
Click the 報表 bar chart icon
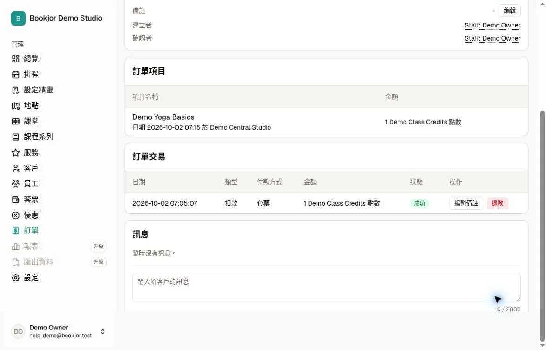pos(16,246)
